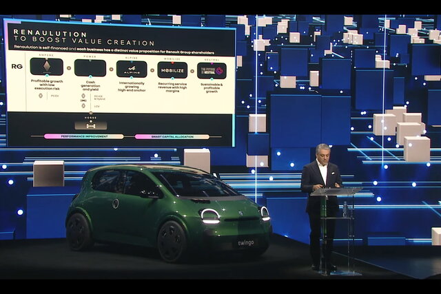Click The Future Is Neutral logo card
The image size is (441, 294).
(212, 71)
